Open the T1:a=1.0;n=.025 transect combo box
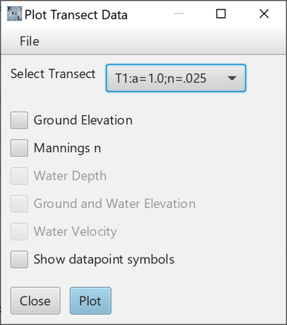Viewport: 287px width, 325px height. 176,78
